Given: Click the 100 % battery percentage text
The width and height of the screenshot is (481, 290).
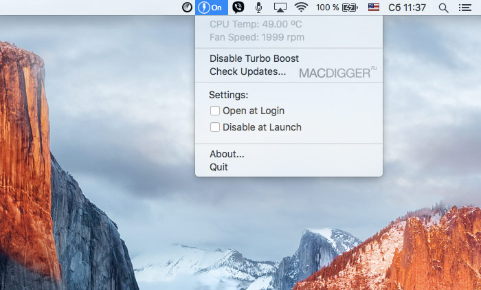Looking at the screenshot, I should (x=327, y=8).
